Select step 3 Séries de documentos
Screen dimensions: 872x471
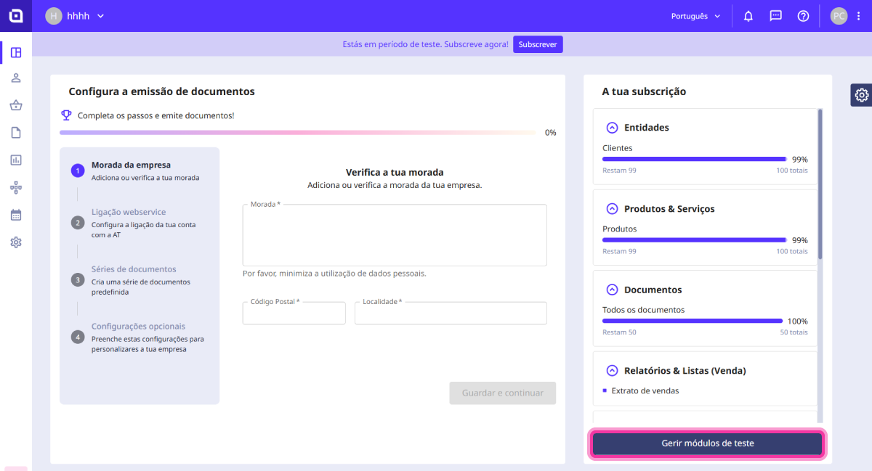pos(134,269)
